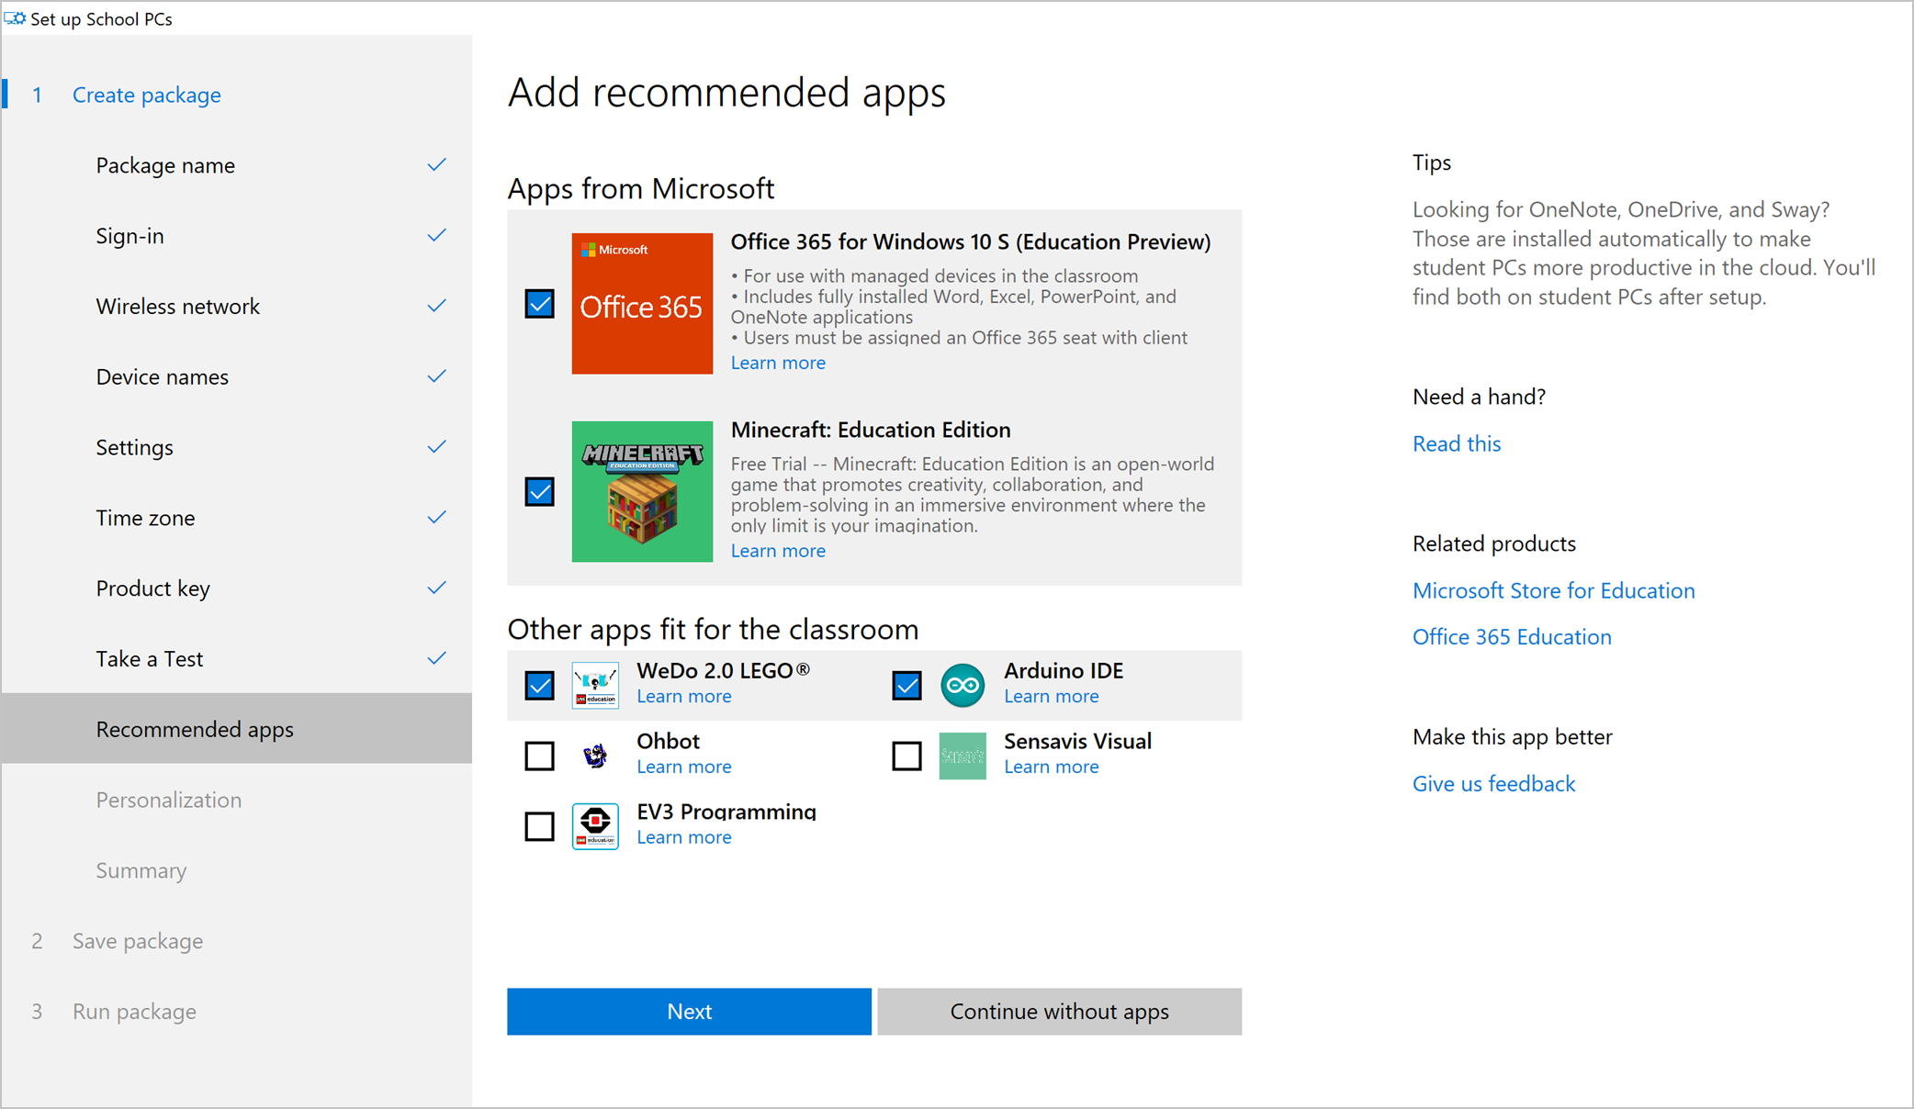This screenshot has height=1109, width=1914.
Task: Click the Give us feedback link
Action: coord(1493,784)
